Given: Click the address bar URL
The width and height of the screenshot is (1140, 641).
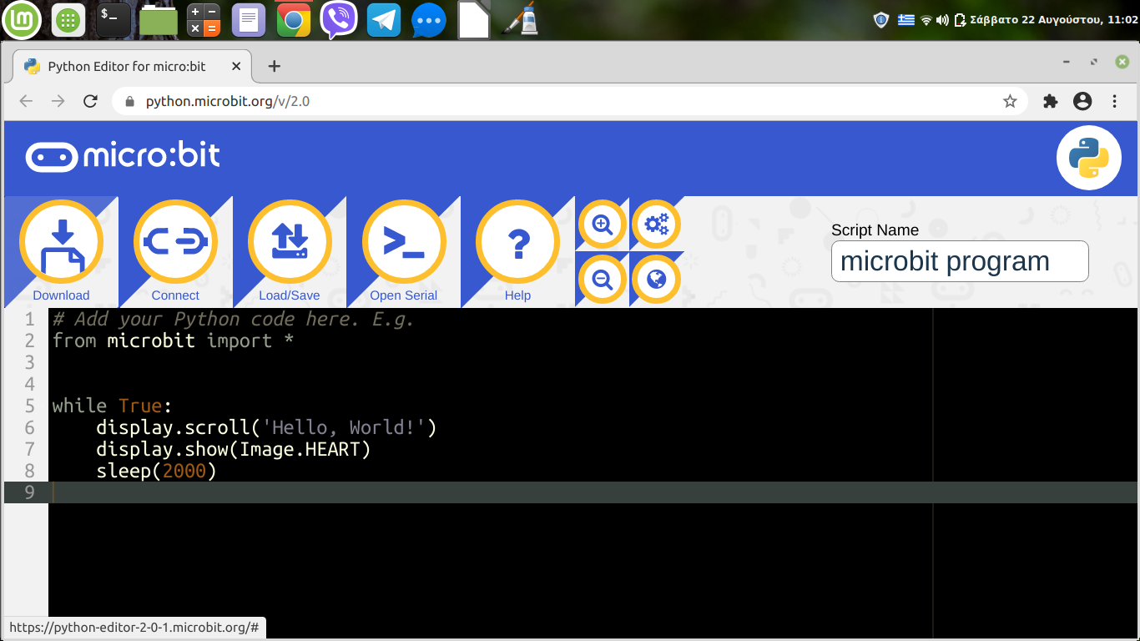Looking at the screenshot, I should (x=228, y=101).
